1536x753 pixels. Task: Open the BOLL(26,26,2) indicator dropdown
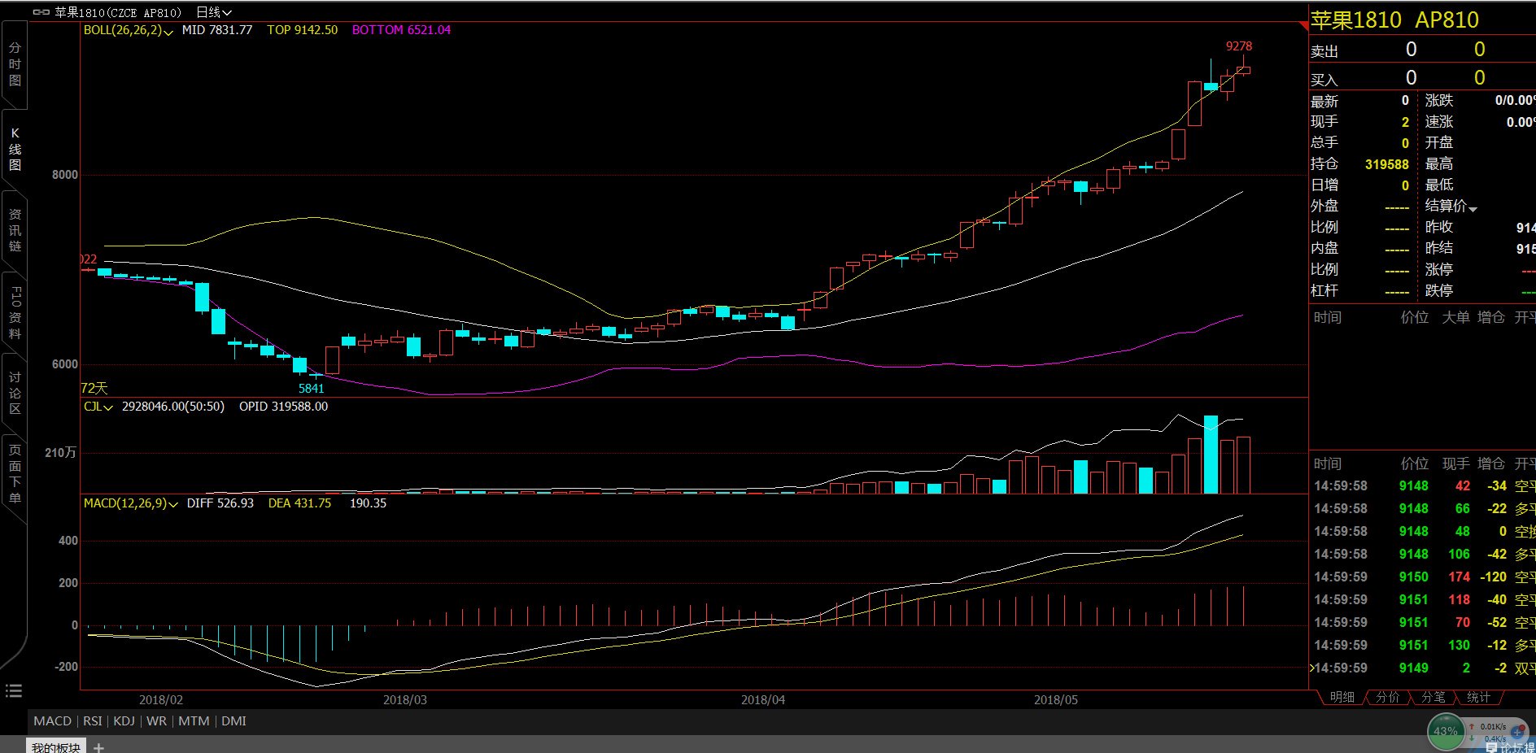pyautogui.click(x=128, y=30)
